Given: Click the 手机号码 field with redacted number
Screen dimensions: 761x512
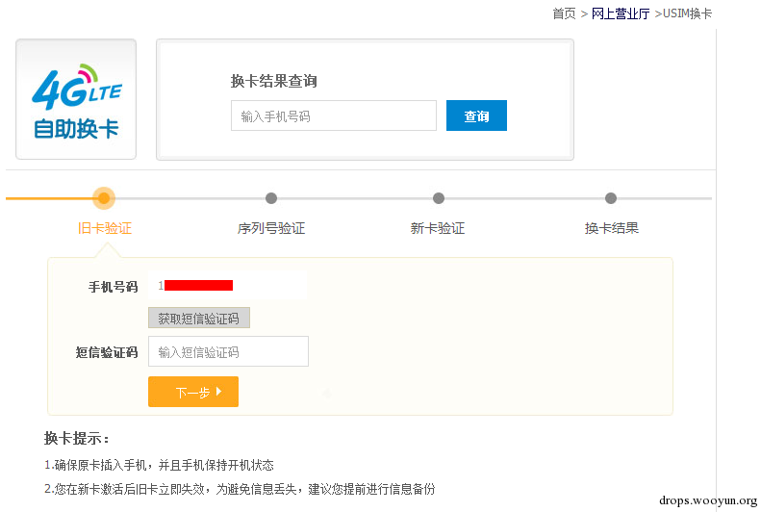Looking at the screenshot, I should pos(227,286).
